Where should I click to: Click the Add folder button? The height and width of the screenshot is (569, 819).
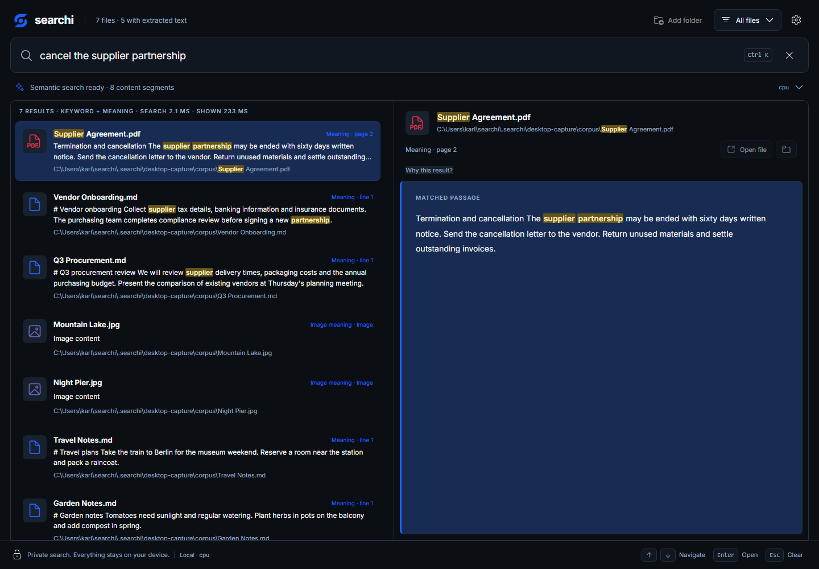[678, 20]
